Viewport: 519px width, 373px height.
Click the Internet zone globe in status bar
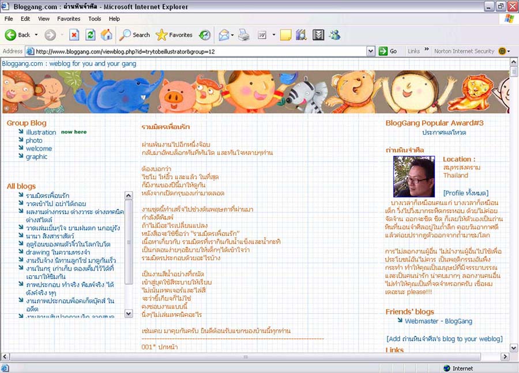(447, 368)
